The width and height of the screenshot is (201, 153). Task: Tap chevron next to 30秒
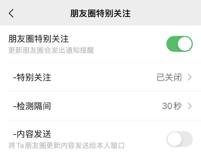point(190,106)
